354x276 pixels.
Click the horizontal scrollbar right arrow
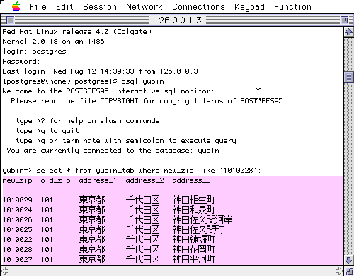point(338,271)
